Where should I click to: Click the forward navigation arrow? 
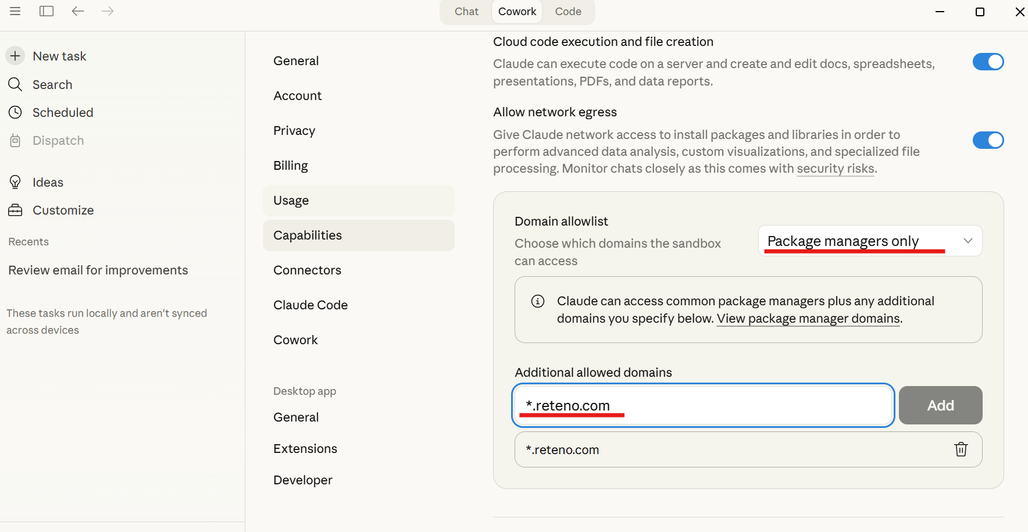(x=107, y=10)
